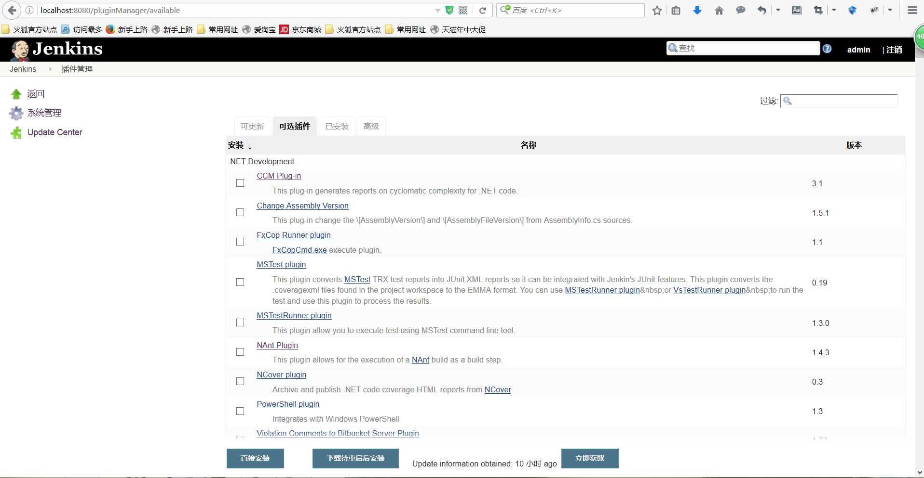Open the dropdown arrow next to crop icon
924x478 pixels.
tap(834, 10)
